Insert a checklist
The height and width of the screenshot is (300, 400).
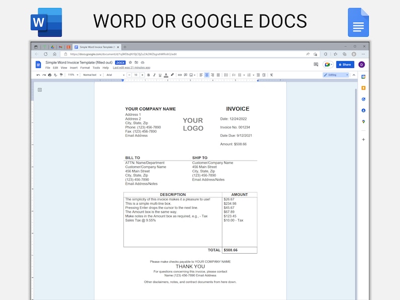[x=234, y=75]
